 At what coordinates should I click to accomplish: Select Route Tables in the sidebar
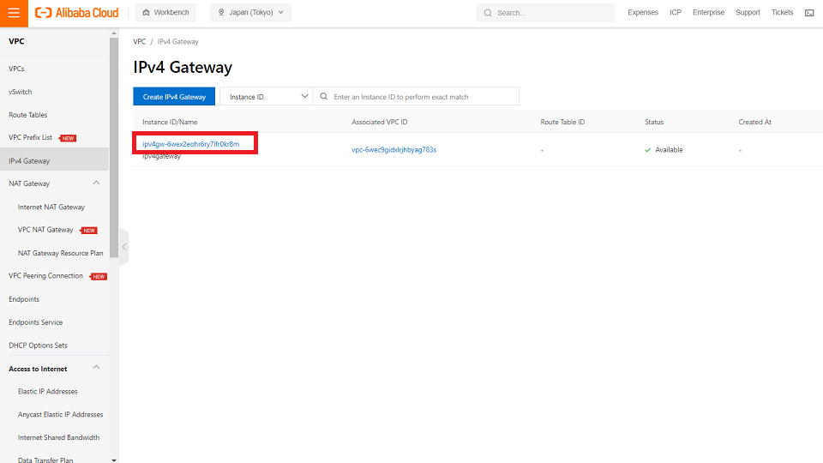click(x=27, y=115)
